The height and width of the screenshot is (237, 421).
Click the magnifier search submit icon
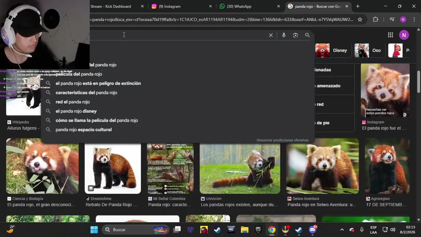[307, 35]
